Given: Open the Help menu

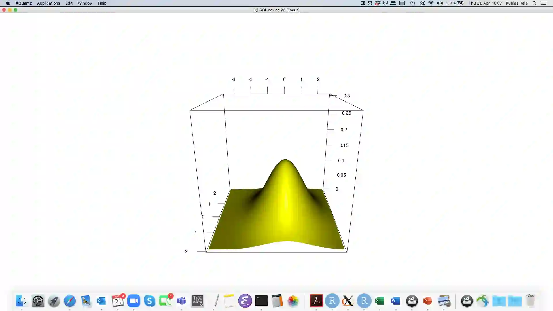Looking at the screenshot, I should [x=102, y=3].
